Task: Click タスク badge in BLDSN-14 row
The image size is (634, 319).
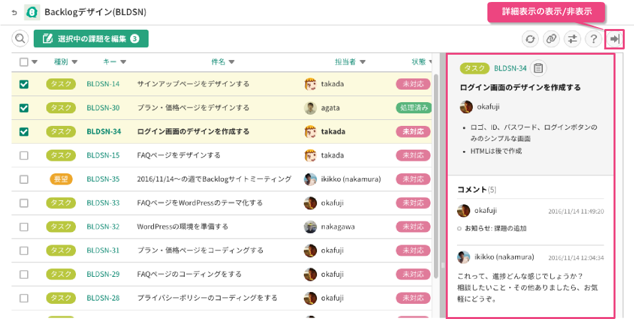Action: (61, 84)
